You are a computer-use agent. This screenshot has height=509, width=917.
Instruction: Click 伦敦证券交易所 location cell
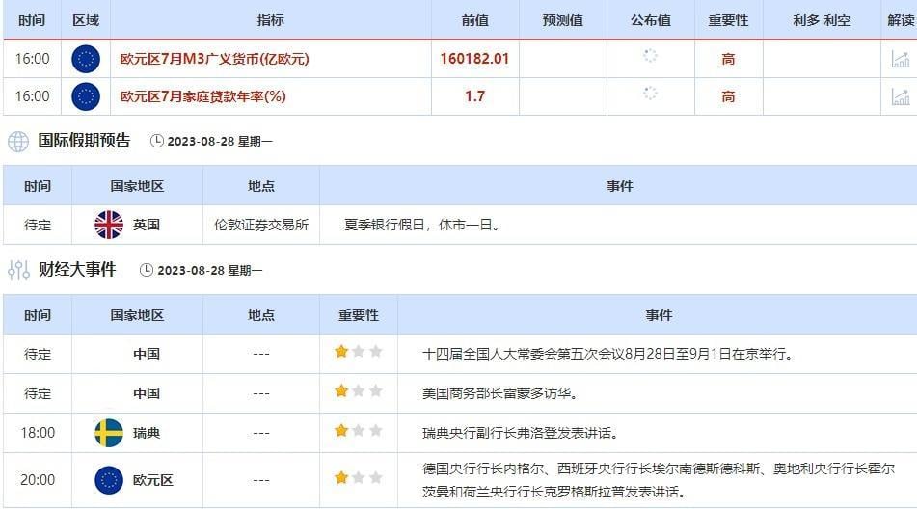[x=261, y=225]
